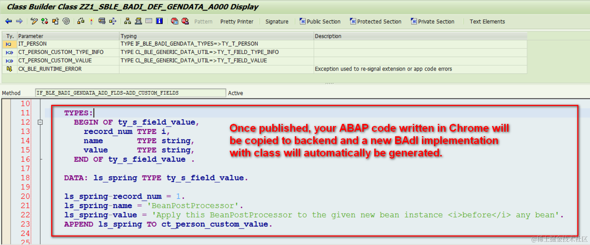Place cursor on TYPES: keyword
The image size is (590, 245).
[x=78, y=113]
